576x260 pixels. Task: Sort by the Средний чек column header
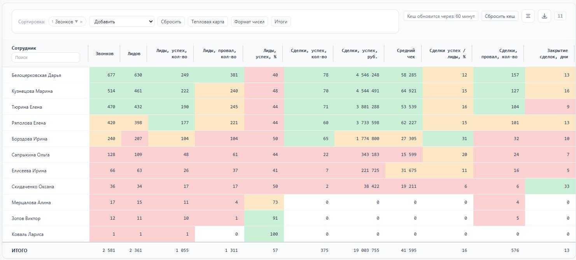pyautogui.click(x=406, y=54)
